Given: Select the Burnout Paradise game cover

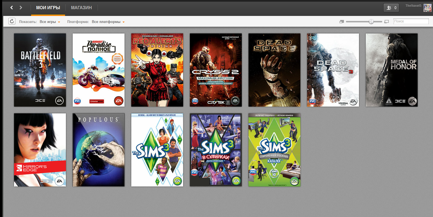Looking at the screenshot, I should pos(99,70).
